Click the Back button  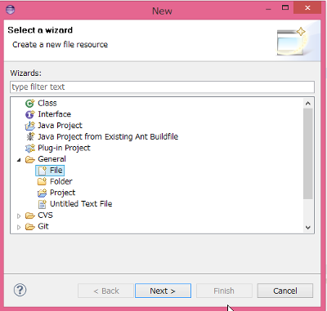click(x=105, y=291)
